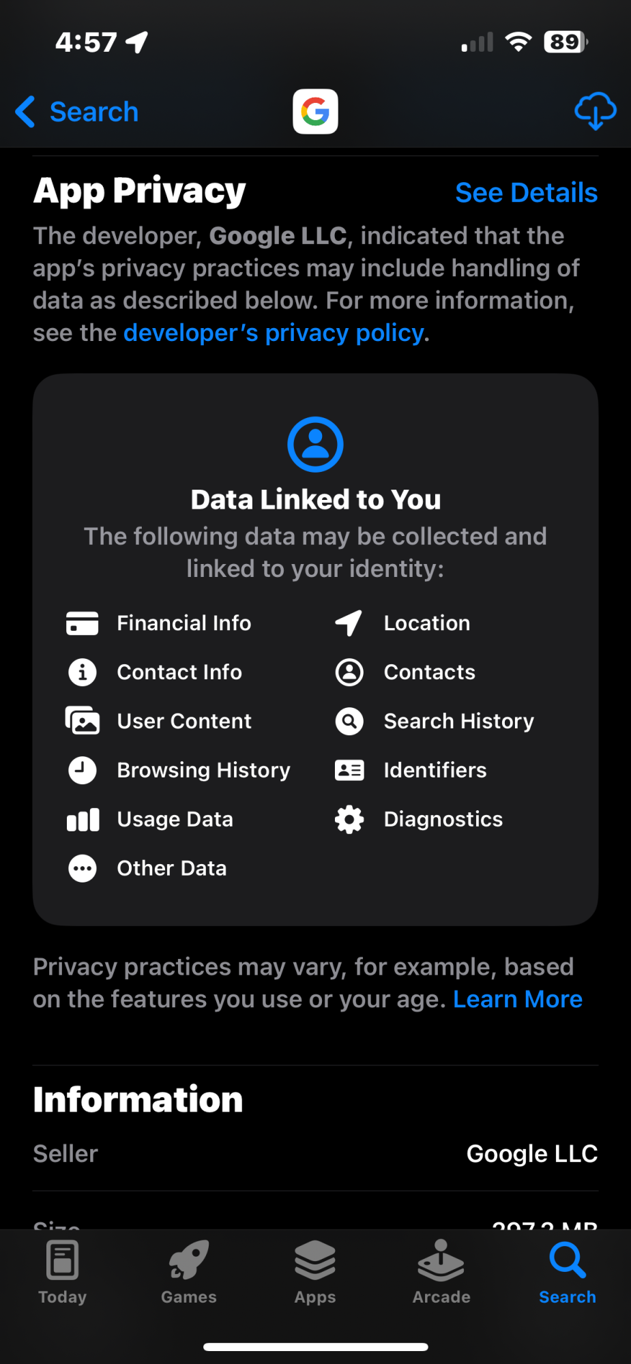Tap the cloud download icon
Screen dimensions: 631x1364
[595, 111]
